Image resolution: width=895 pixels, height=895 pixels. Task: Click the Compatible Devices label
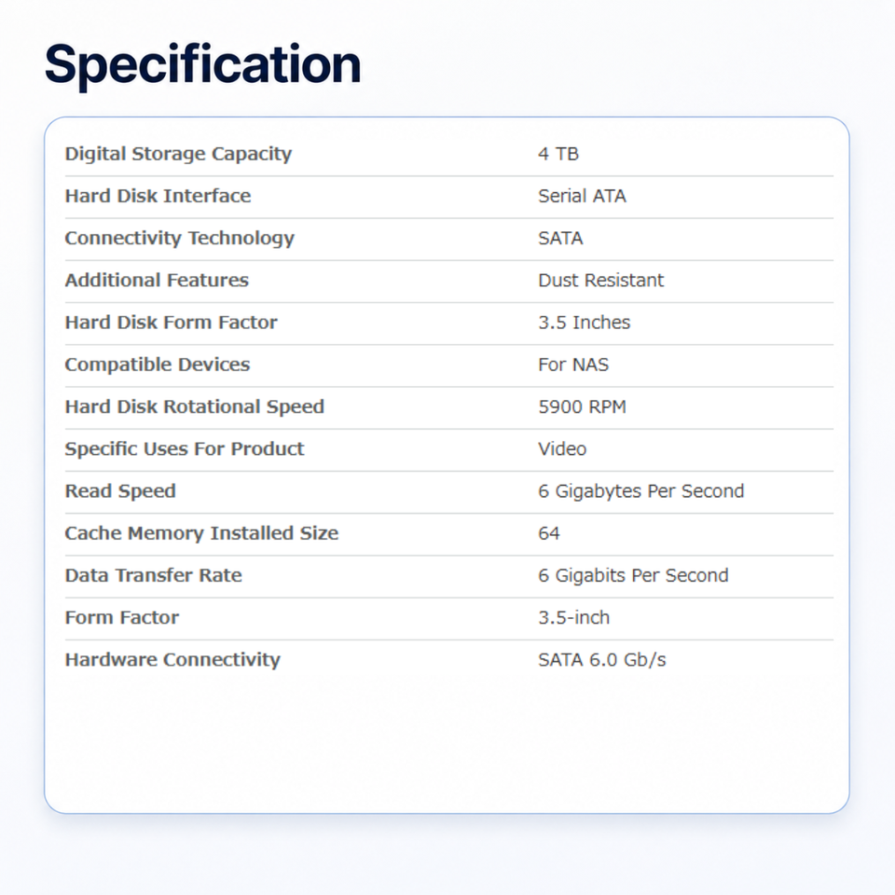click(x=157, y=365)
